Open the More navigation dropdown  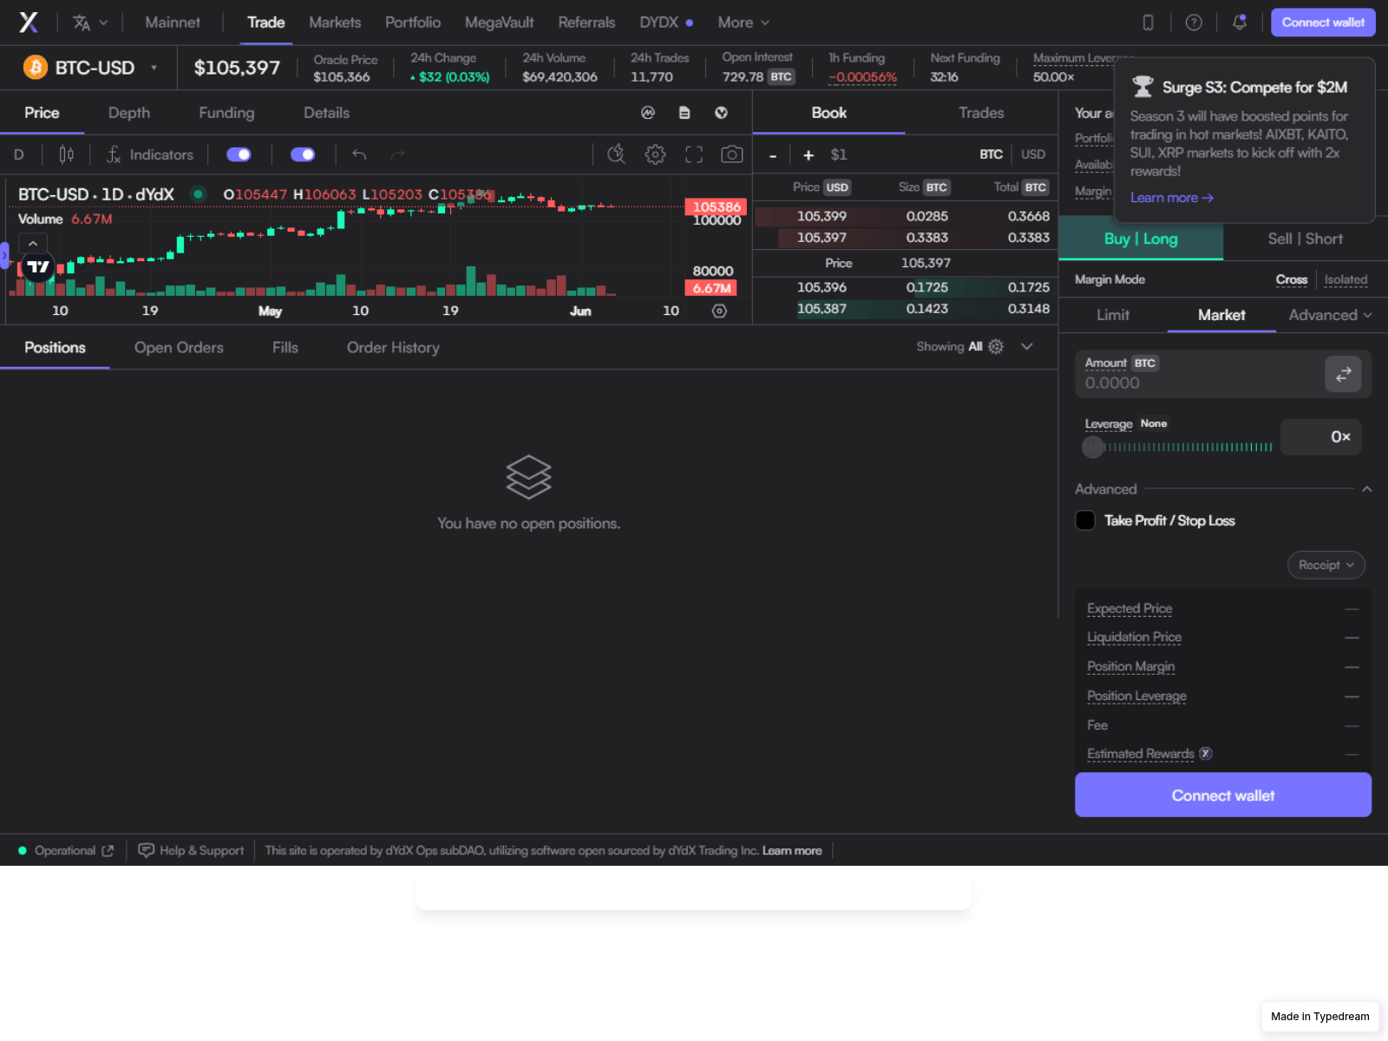(743, 23)
